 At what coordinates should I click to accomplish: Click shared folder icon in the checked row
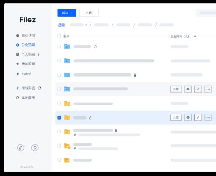[x=67, y=118]
